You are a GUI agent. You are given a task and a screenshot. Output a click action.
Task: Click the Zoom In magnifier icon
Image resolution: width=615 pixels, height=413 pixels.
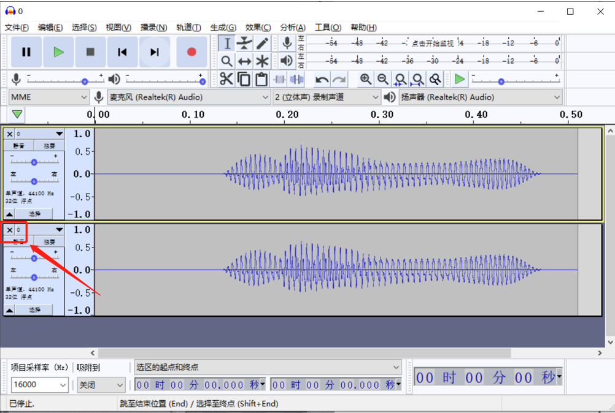[x=366, y=79]
